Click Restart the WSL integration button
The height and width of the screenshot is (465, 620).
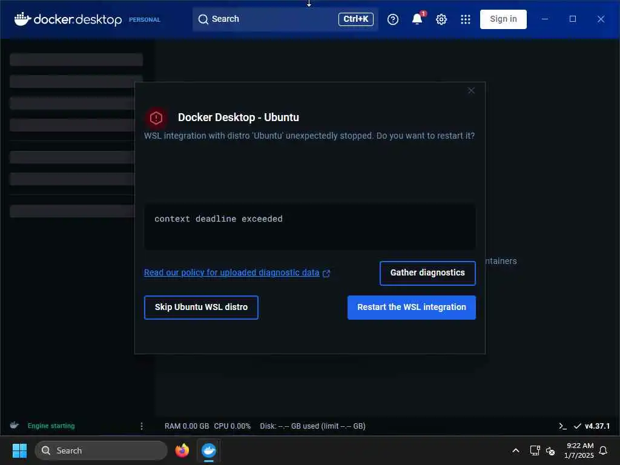pos(411,307)
